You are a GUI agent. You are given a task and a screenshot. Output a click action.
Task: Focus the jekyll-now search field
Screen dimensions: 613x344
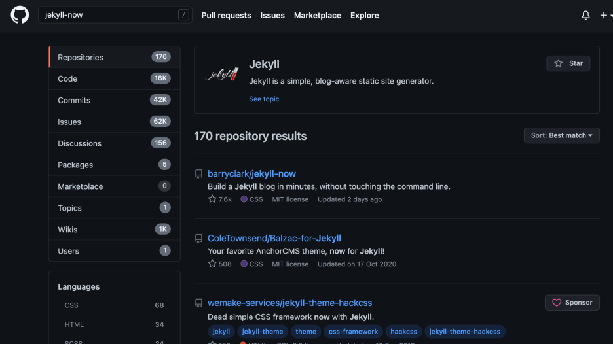point(115,15)
